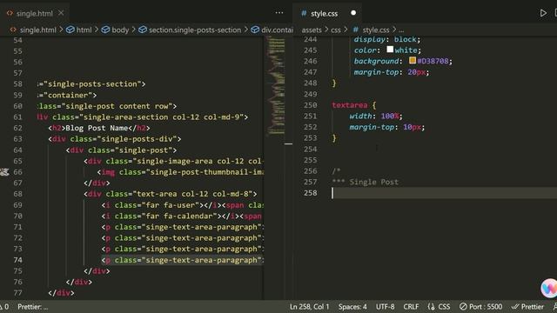Click width: 100% on line 251
This screenshot has height=313, width=557.
(x=376, y=116)
